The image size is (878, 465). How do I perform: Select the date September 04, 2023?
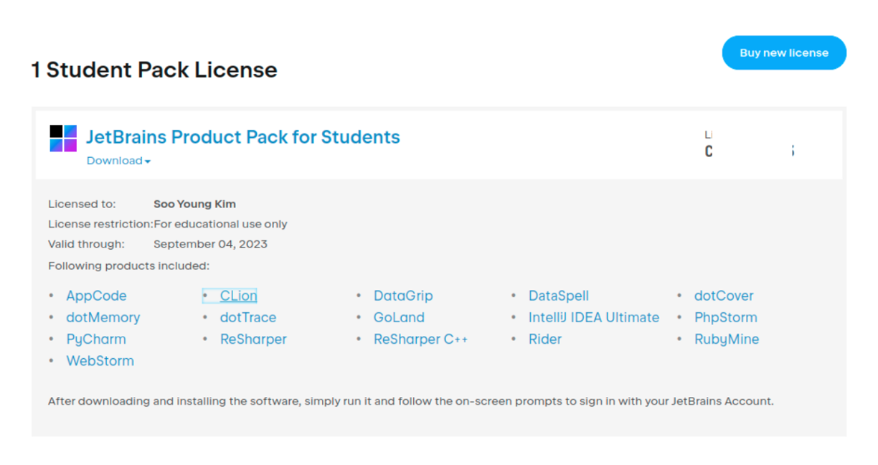[x=210, y=244]
